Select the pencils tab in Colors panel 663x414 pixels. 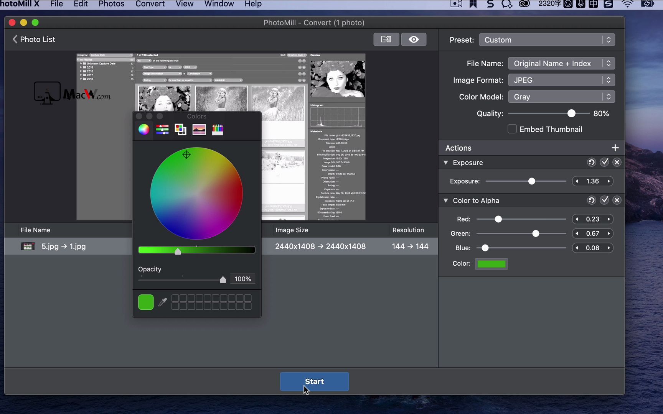tap(218, 129)
